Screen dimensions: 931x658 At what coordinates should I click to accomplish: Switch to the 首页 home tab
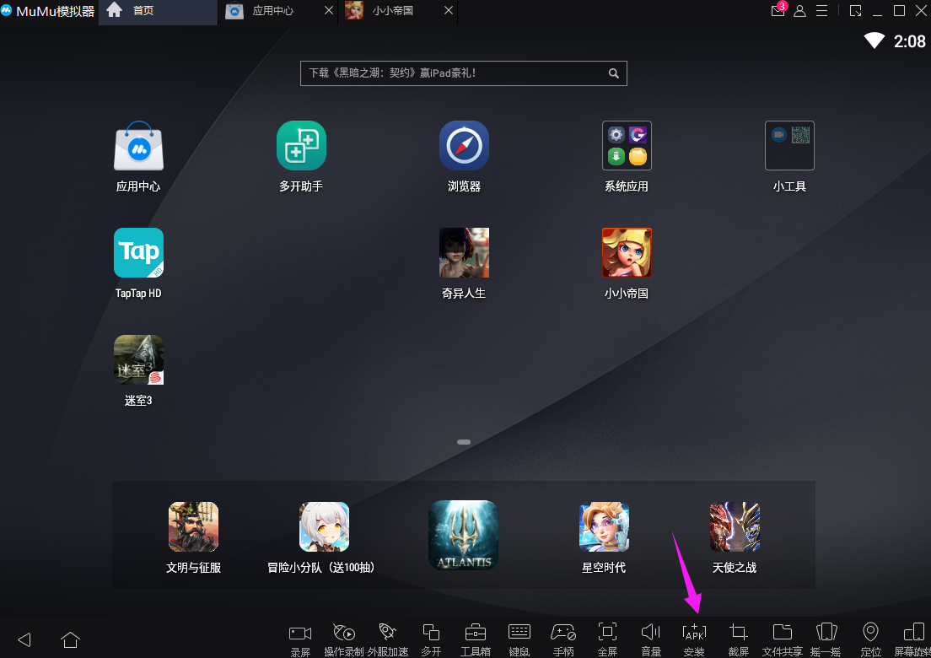point(158,11)
